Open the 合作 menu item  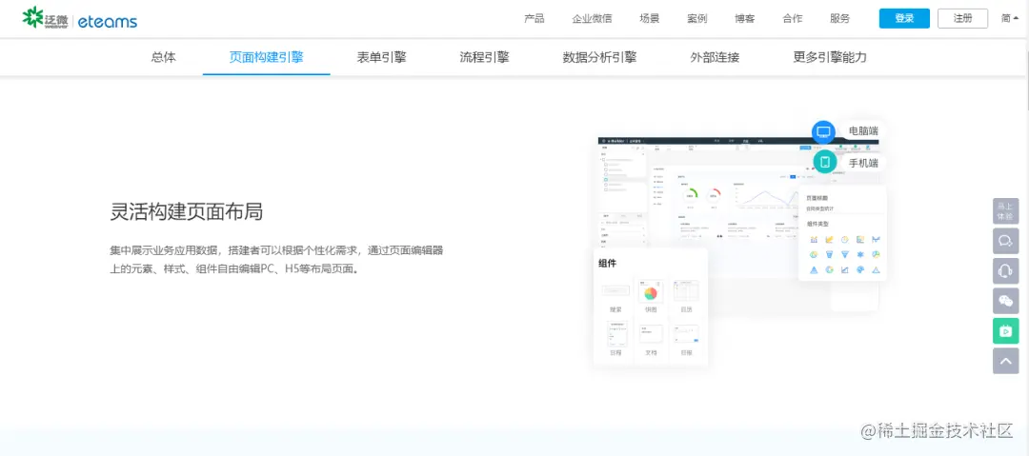792,18
